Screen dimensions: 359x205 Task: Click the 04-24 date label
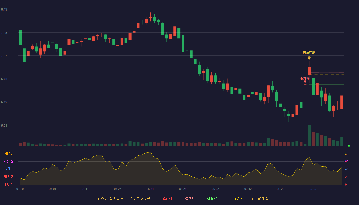click(x=118, y=189)
